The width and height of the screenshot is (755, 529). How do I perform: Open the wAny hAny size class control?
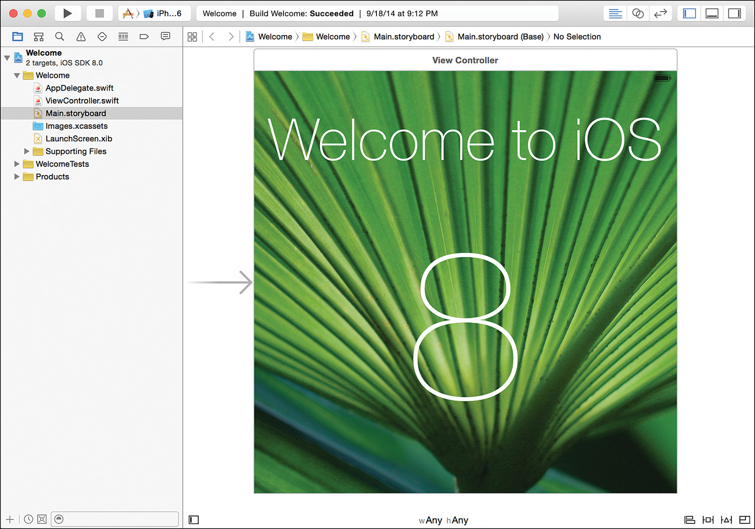click(443, 520)
